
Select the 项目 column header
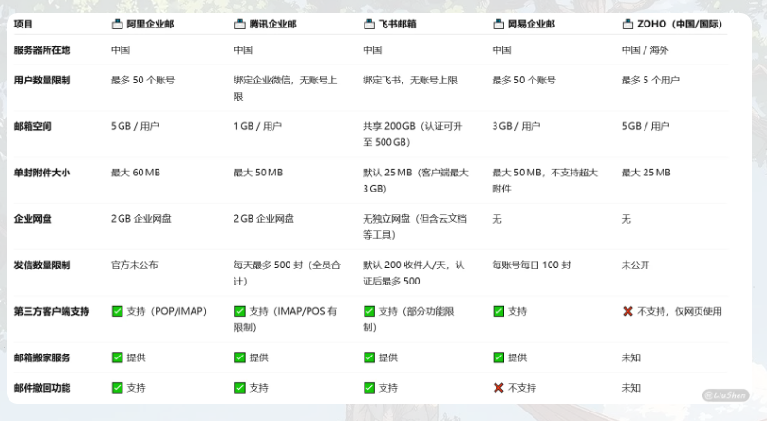coord(23,24)
